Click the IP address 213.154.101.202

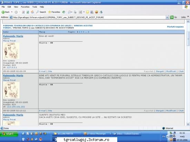tap(16, 107)
